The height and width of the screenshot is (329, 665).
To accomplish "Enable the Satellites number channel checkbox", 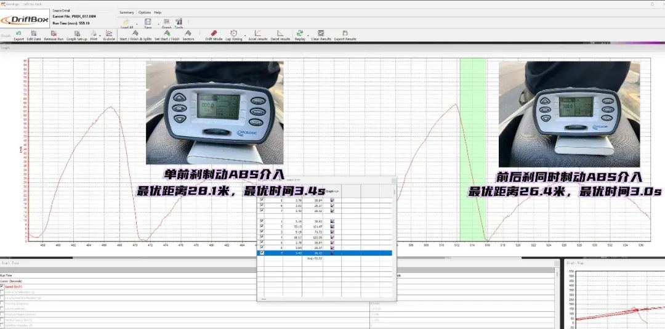I will coord(2,325).
